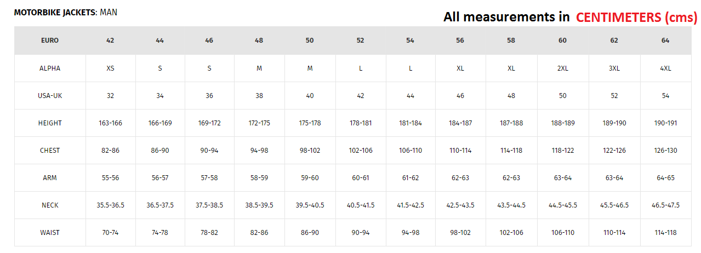701x253 pixels.
Task: Click the MOTORBIKE JACKETS: MAN title
Action: 65,12
